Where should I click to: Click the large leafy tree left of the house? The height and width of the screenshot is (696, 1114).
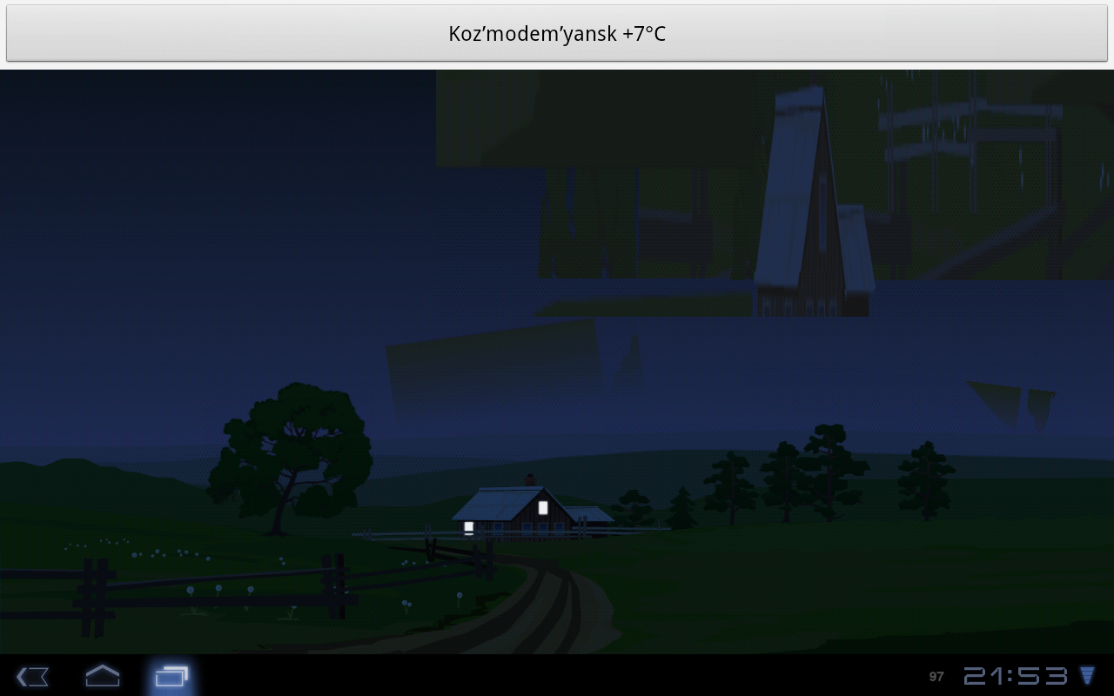click(x=292, y=452)
